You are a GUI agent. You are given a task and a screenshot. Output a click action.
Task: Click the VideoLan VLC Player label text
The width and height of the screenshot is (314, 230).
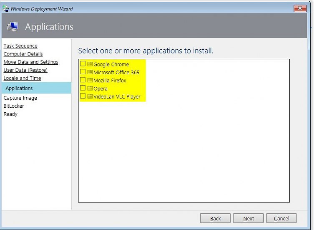pos(117,97)
